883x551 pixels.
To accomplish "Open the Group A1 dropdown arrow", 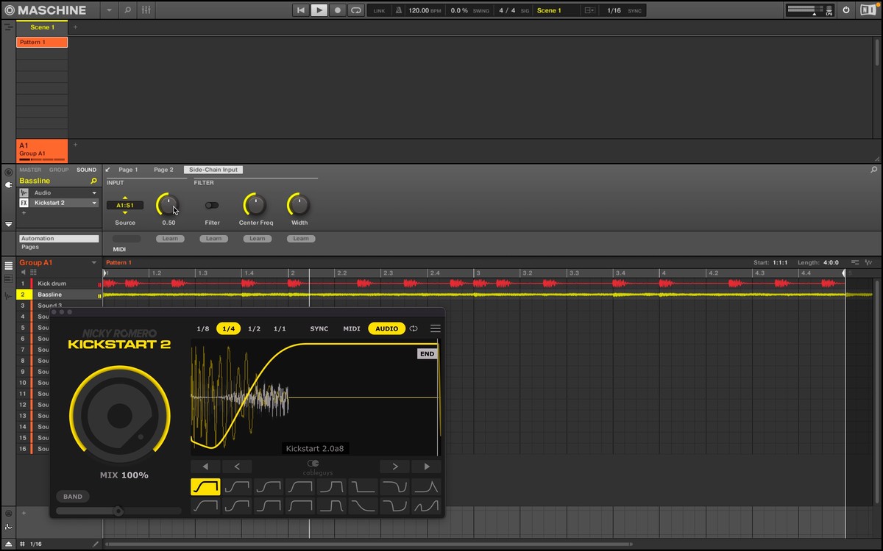I will click(94, 263).
